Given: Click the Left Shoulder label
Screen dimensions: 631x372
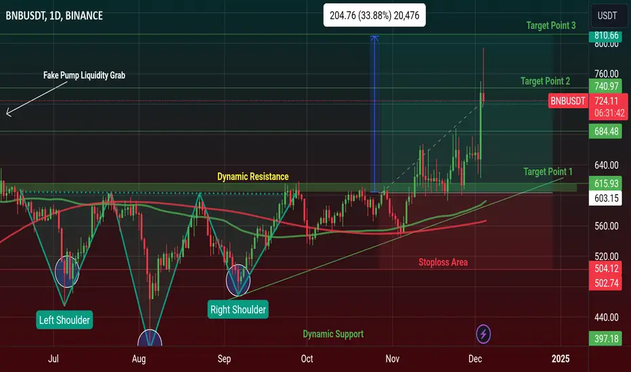Looking at the screenshot, I should [64, 320].
